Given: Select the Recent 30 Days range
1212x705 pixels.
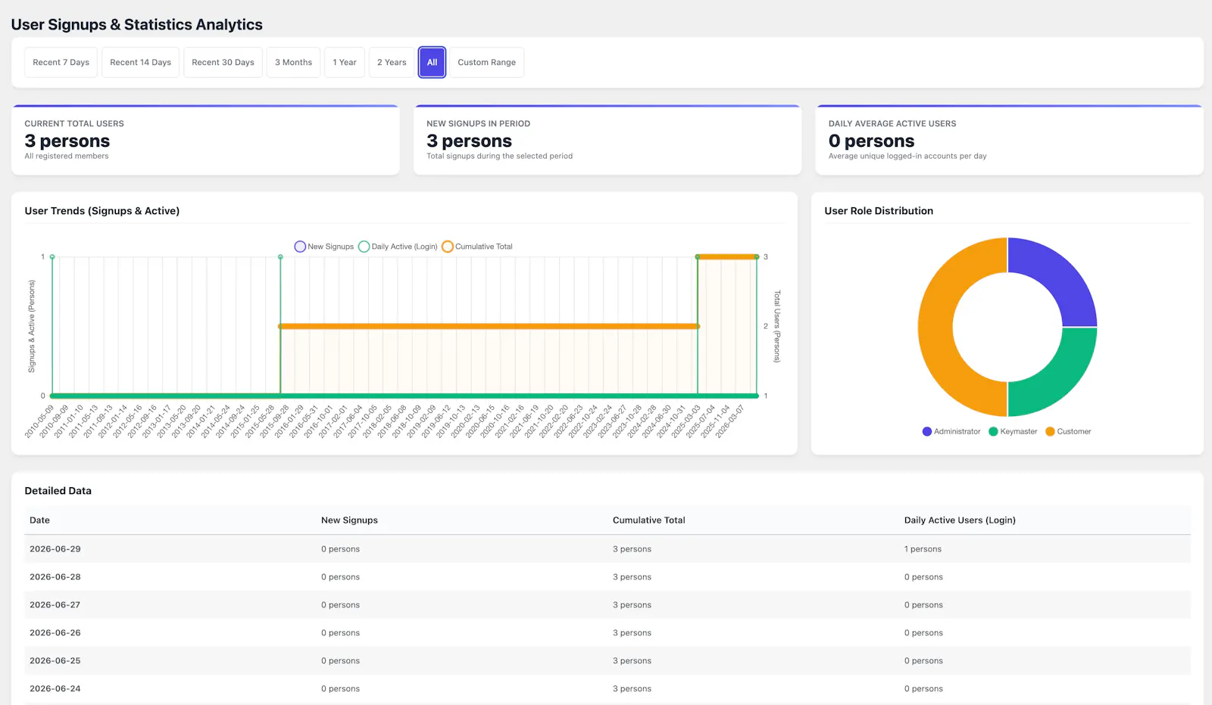Looking at the screenshot, I should [x=223, y=62].
